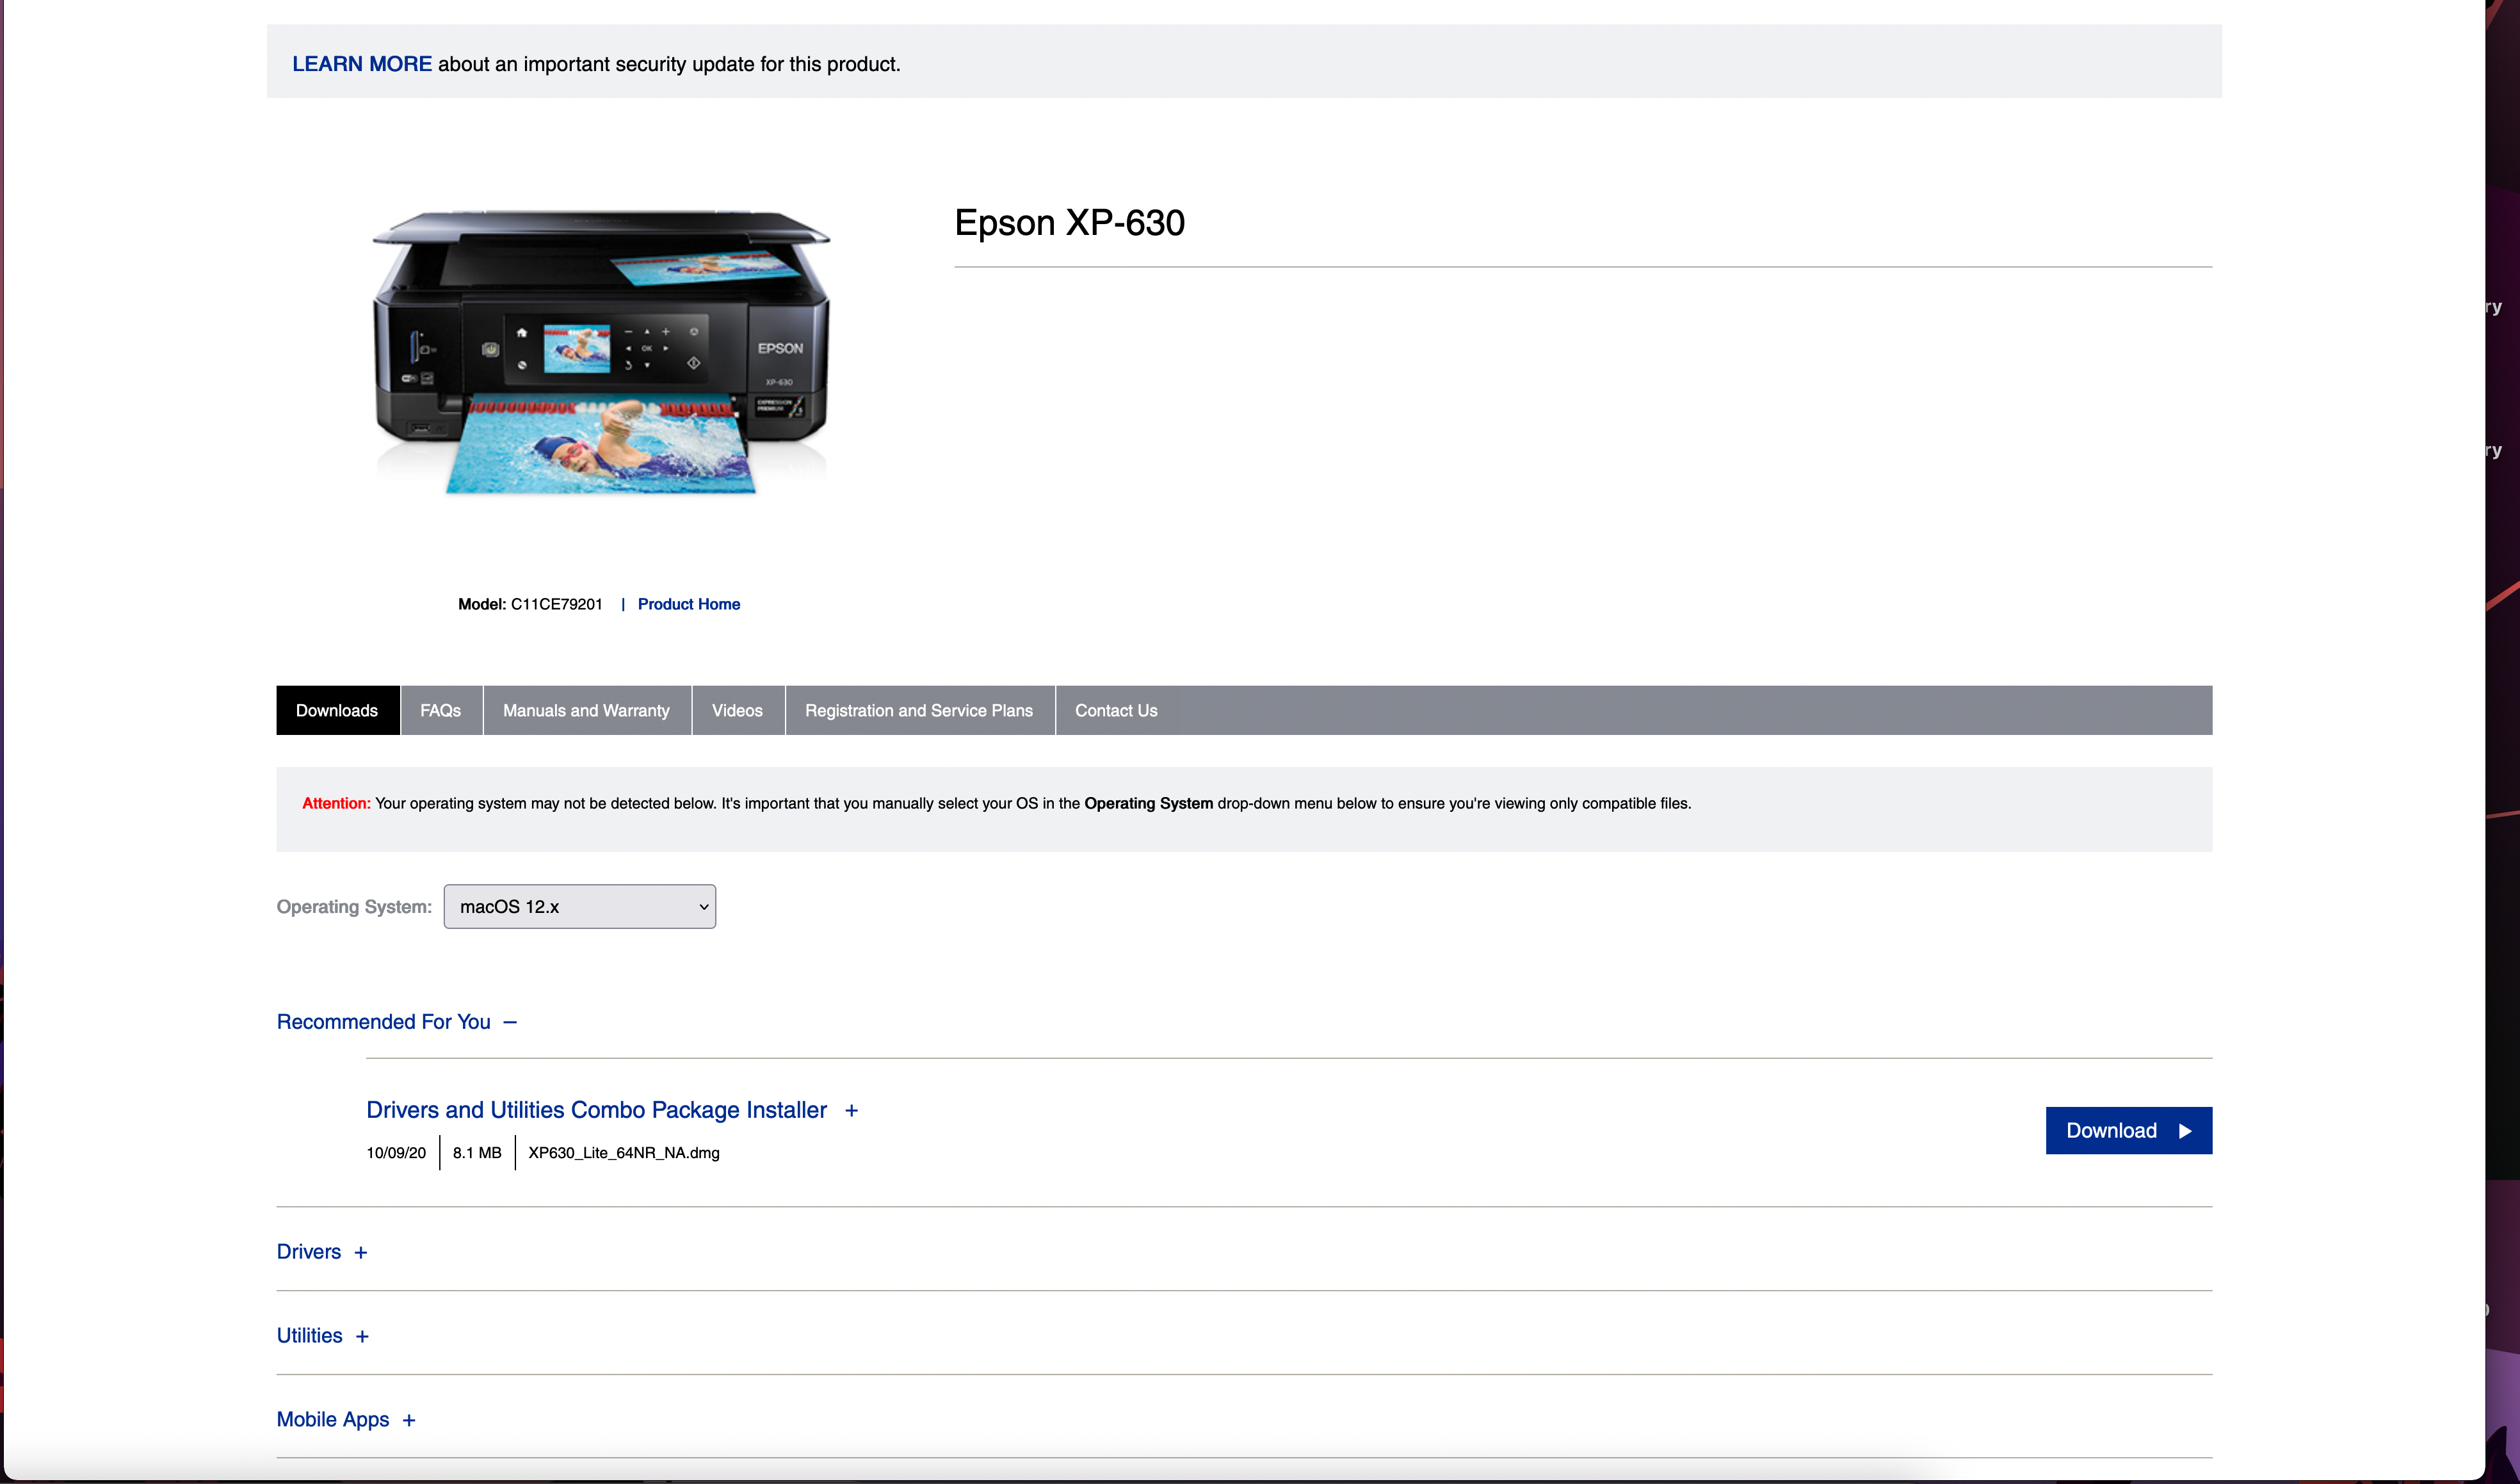This screenshot has height=1484, width=2520.
Task: Expand Drivers and Utilities Combo Package details
Action: [x=596, y=1110]
